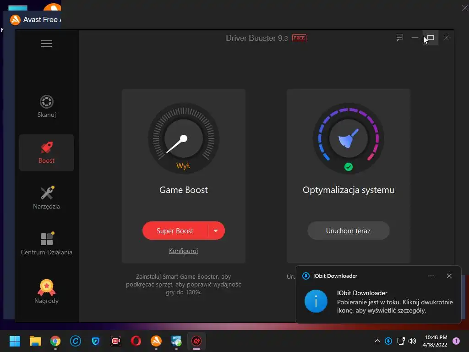Click the Driver Booster icon in taskbar
Screen dimensions: 469x352
[196, 341]
